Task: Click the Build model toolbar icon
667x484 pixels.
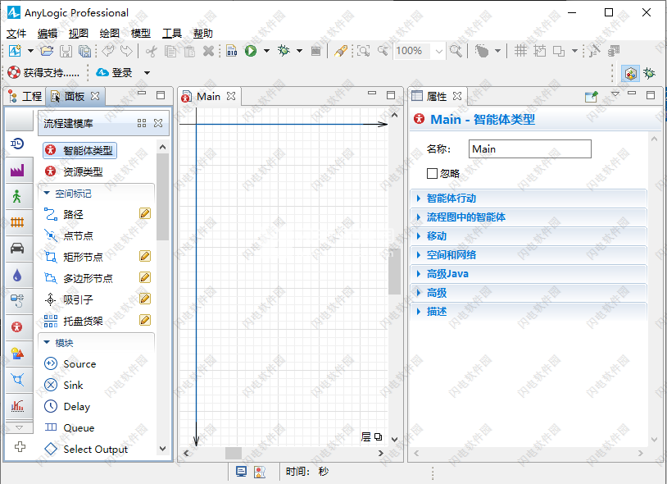Action: click(231, 51)
